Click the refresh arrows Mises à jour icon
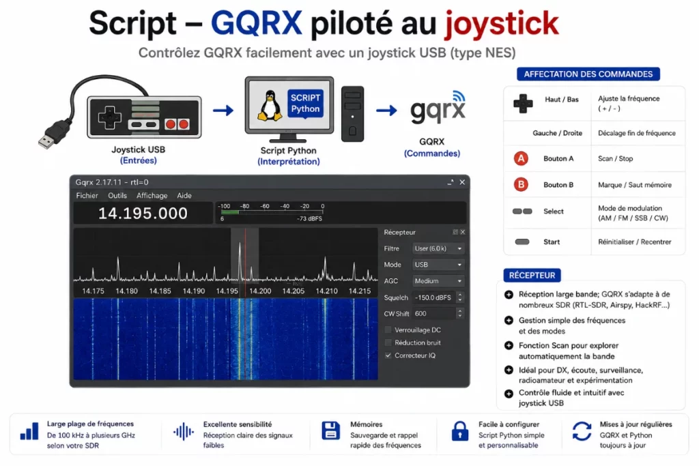This screenshot has width=699, height=466. pyautogui.click(x=582, y=431)
